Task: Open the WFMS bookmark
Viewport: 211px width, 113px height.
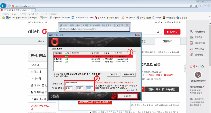Action: click(x=44, y=17)
